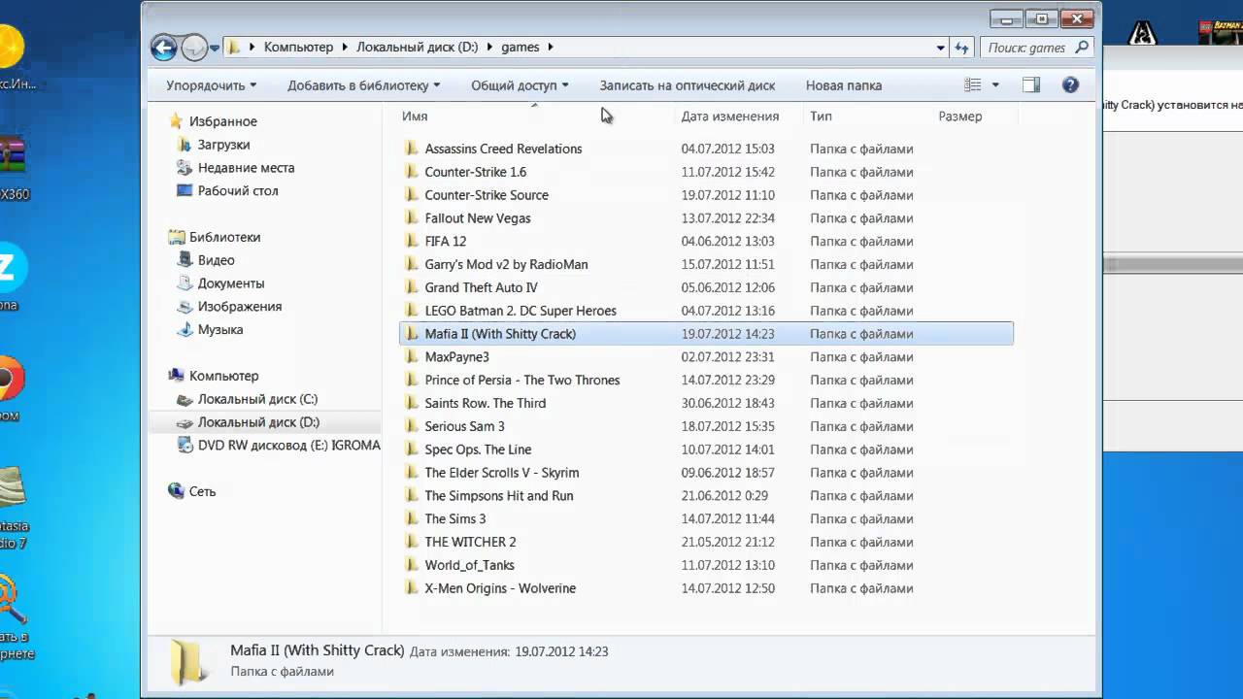The width and height of the screenshot is (1243, 699).
Task: Click The Simpsons Hit and Run folder icon
Action: point(411,496)
